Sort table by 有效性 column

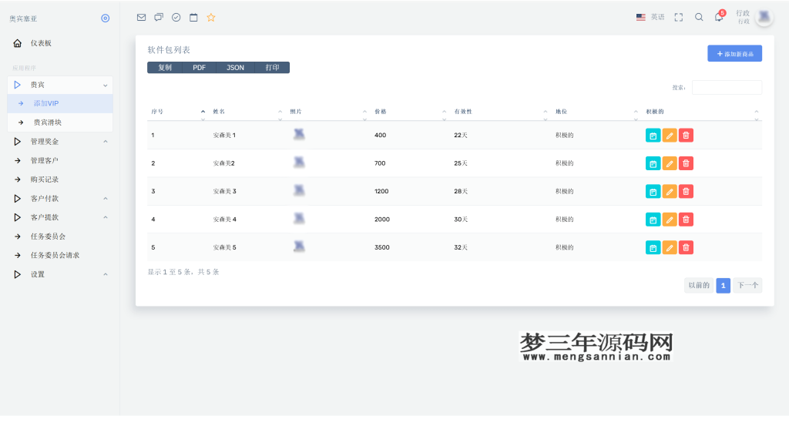coord(501,112)
